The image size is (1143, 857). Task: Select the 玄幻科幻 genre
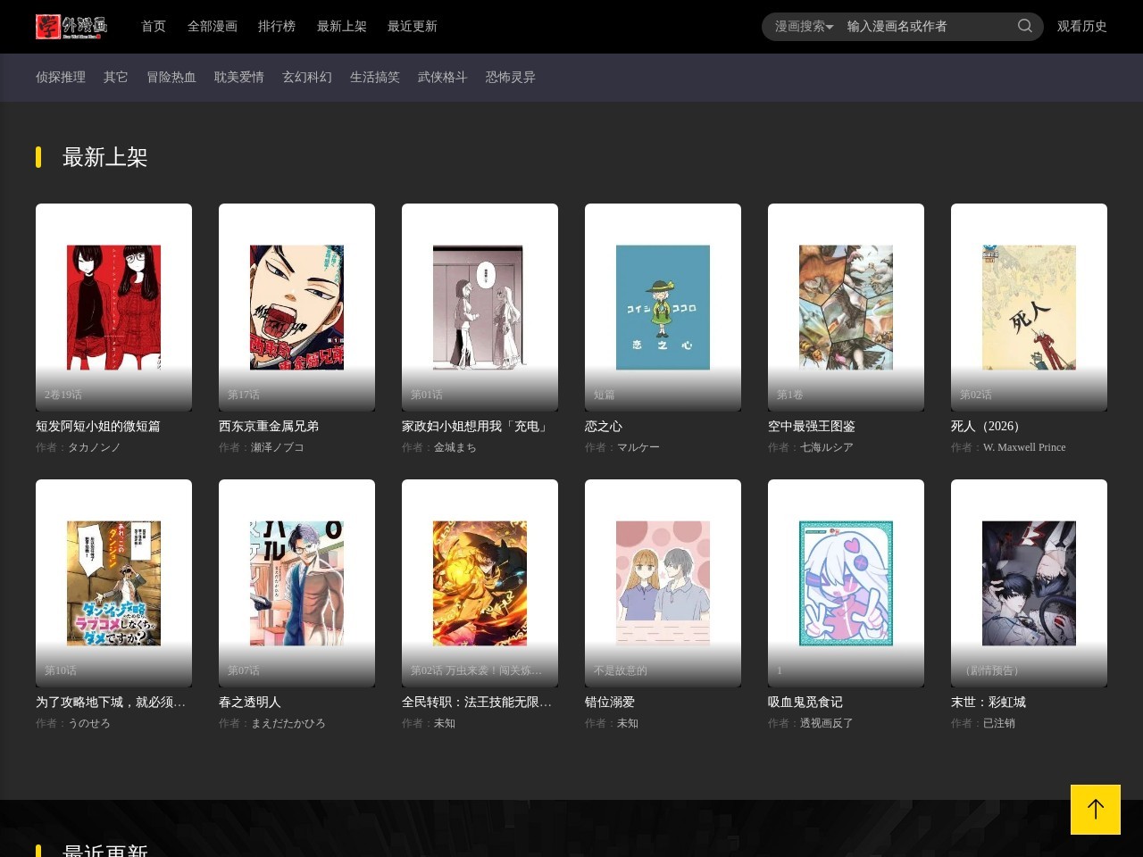pos(307,78)
